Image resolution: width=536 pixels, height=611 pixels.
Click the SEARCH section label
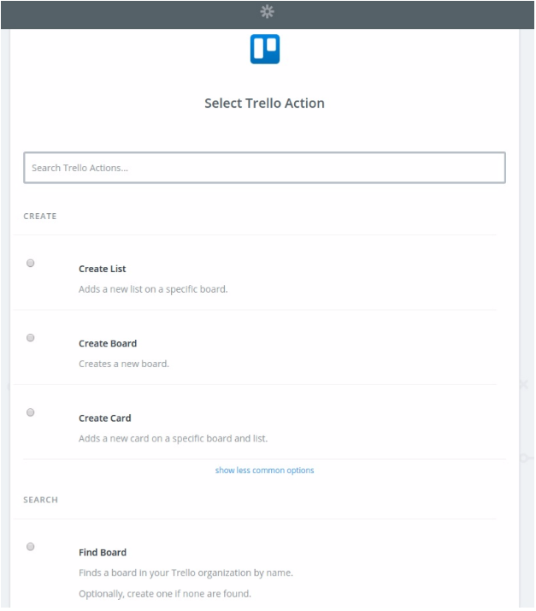pos(40,500)
